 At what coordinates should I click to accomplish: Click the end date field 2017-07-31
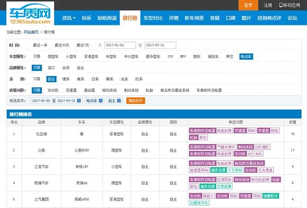pyautogui.click(x=161, y=45)
